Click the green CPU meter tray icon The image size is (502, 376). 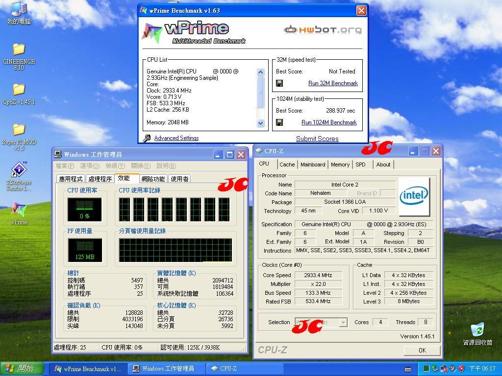tap(426, 368)
